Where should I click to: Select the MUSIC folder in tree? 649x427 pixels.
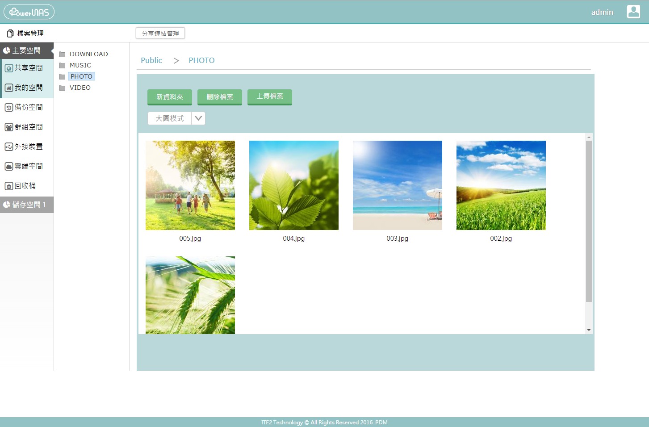[x=80, y=65]
